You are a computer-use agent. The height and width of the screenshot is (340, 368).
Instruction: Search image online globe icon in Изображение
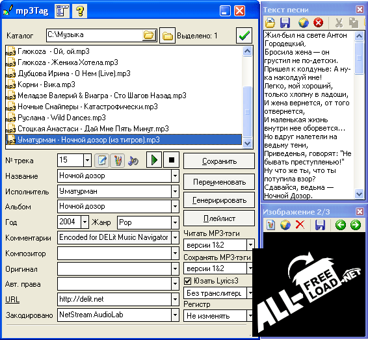coord(285,225)
